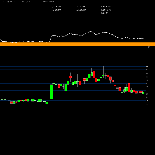The width and height of the screenshot is (155, 155).
Task: Select the high value 'H: 28.00'
Action: point(81,7)
